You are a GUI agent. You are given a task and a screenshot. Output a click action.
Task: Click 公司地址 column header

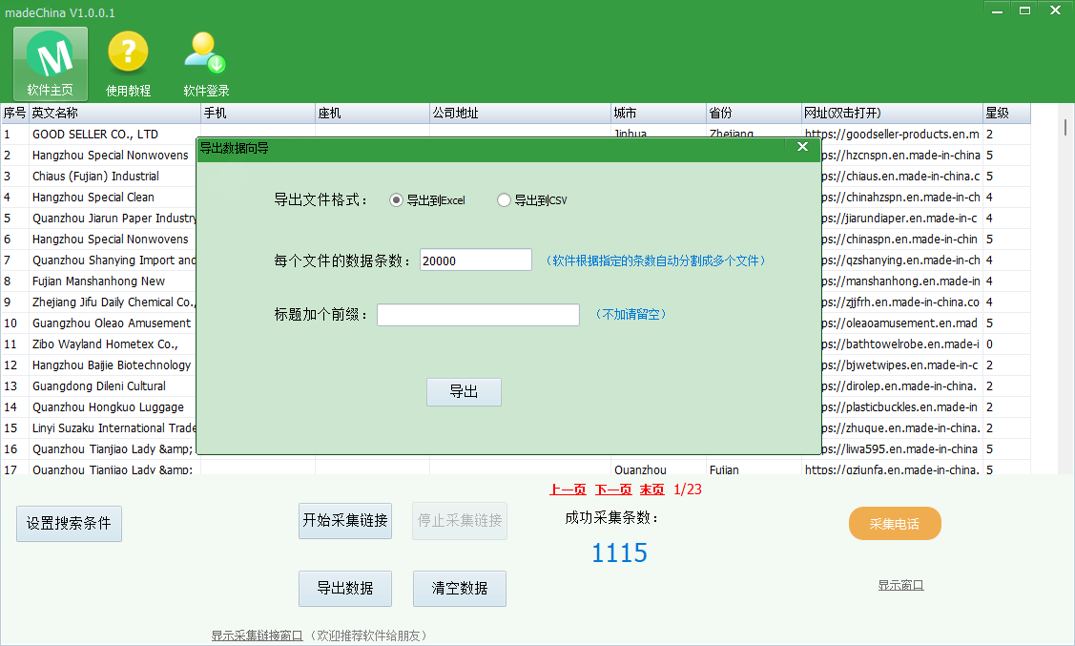(x=521, y=114)
